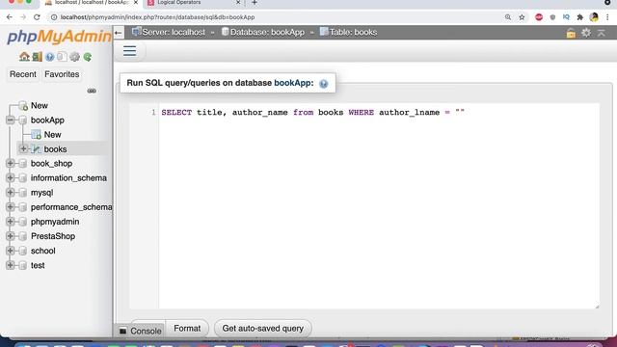Click the link with main panel icon
Viewport: 617px width, 347px height.
coord(92,91)
